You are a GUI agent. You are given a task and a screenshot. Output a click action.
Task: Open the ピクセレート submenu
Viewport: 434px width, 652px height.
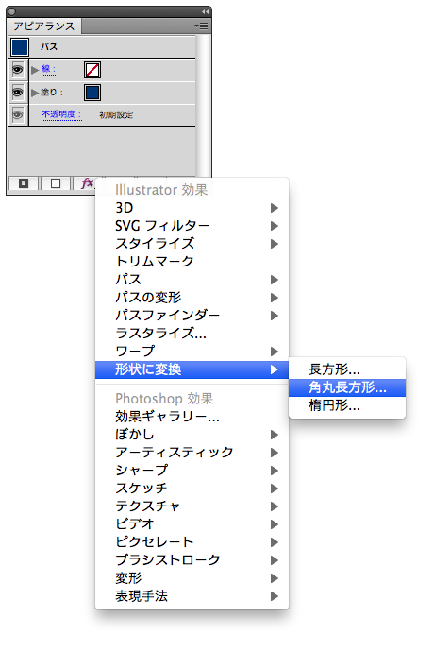192,542
